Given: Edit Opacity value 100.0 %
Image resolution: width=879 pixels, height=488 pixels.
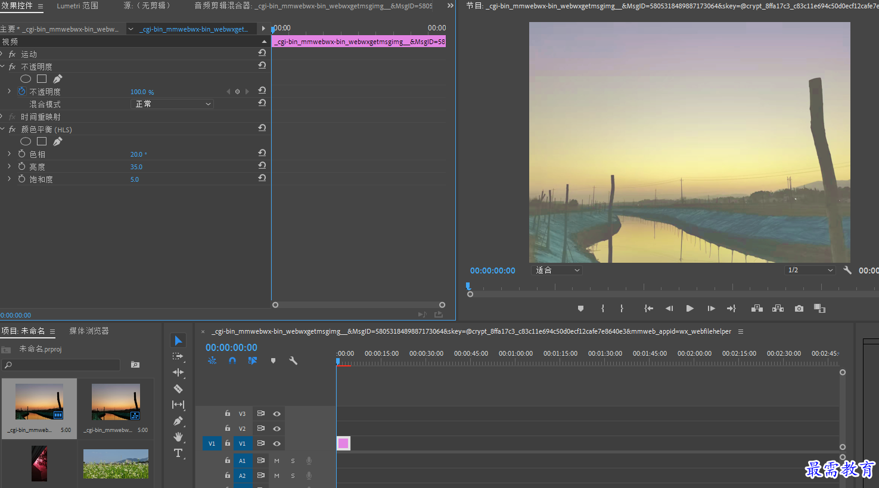Looking at the screenshot, I should pos(142,92).
